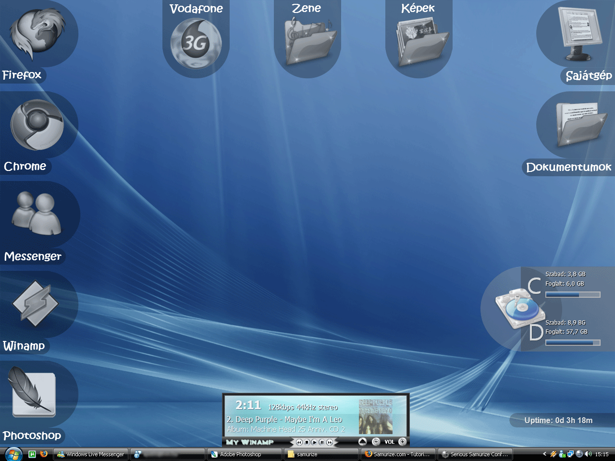
Task: Open the Képek pictures folder icon
Action: click(422, 42)
